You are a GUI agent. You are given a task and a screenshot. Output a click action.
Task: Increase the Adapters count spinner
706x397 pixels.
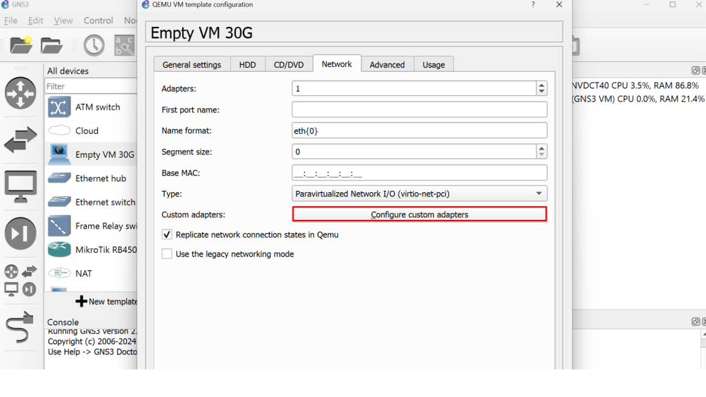[541, 85]
